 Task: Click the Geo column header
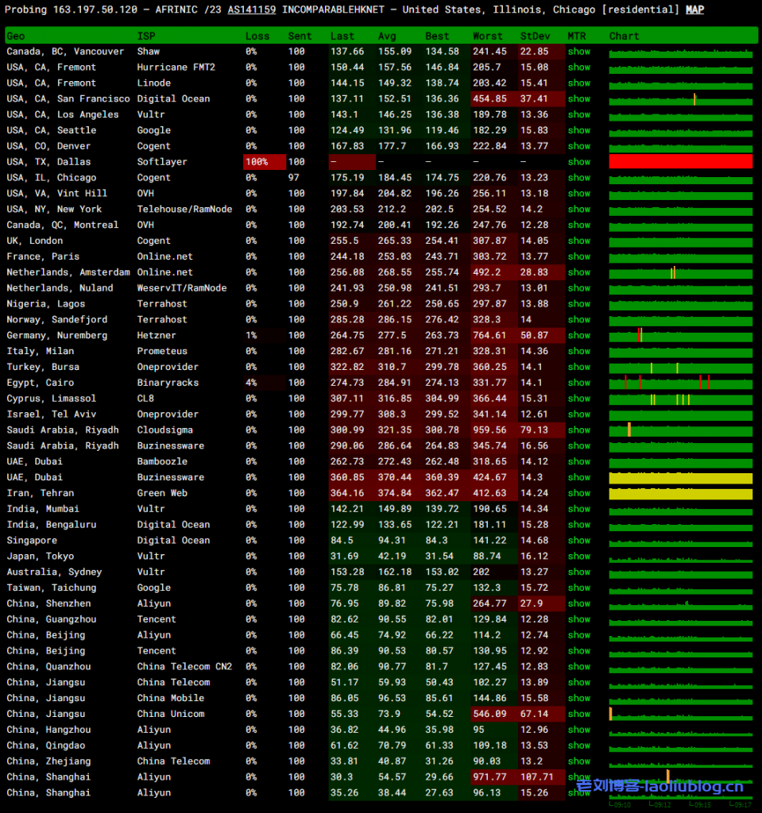(x=16, y=36)
